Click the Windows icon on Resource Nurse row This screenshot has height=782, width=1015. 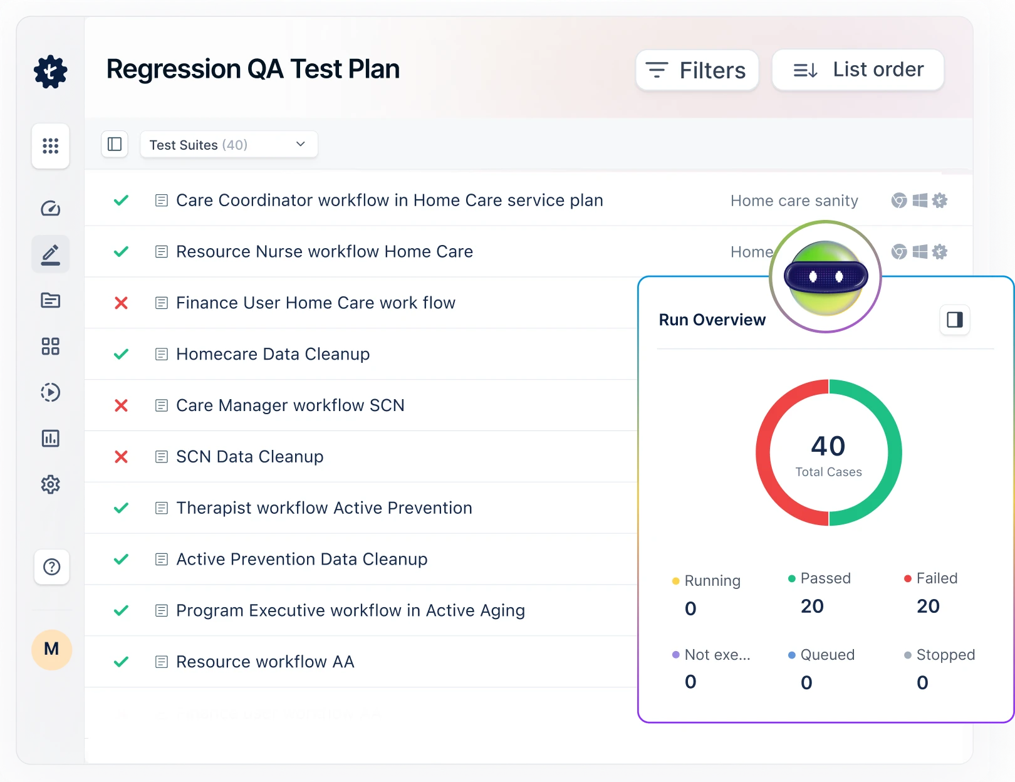coord(919,251)
